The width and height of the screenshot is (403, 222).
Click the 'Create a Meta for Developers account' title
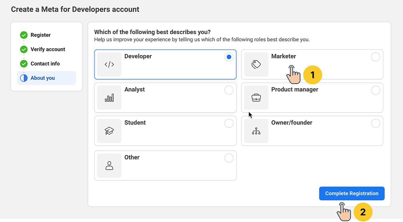[75, 9]
